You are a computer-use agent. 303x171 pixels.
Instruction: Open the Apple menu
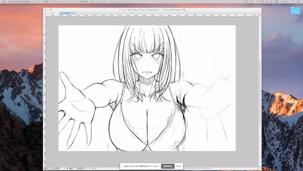tap(4, 1)
